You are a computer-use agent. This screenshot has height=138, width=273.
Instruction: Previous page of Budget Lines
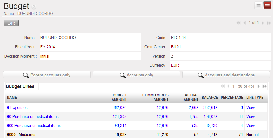[228, 86]
